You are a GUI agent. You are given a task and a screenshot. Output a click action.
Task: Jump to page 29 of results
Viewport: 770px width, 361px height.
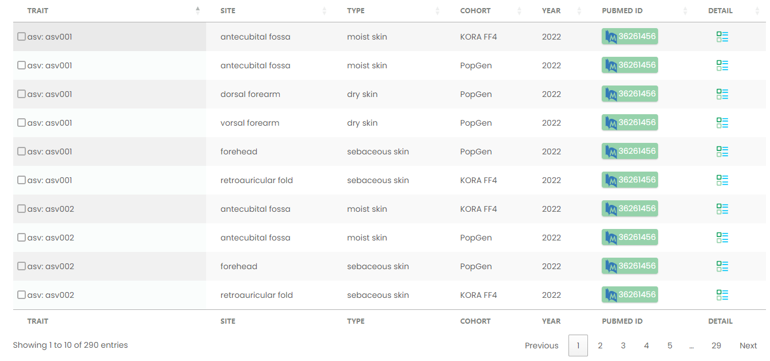(x=716, y=346)
